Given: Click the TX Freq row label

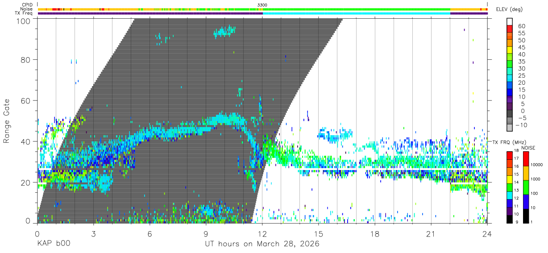Looking at the screenshot, I should point(24,13).
